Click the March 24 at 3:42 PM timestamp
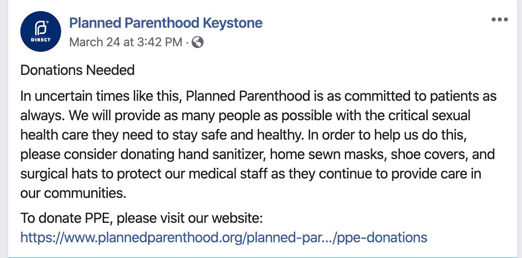The height and width of the screenshot is (258, 522). [125, 43]
